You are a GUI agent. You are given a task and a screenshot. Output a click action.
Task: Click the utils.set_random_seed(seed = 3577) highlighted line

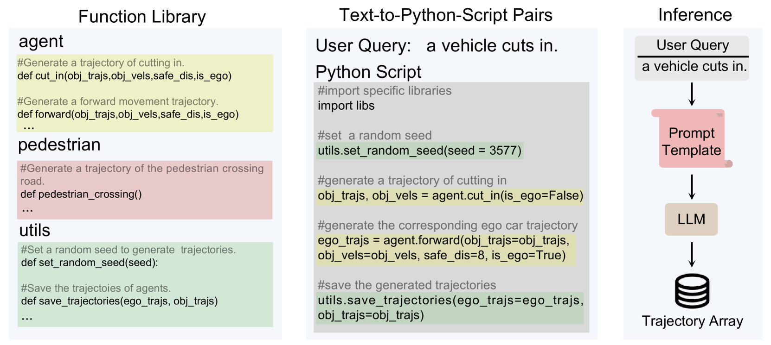click(419, 151)
